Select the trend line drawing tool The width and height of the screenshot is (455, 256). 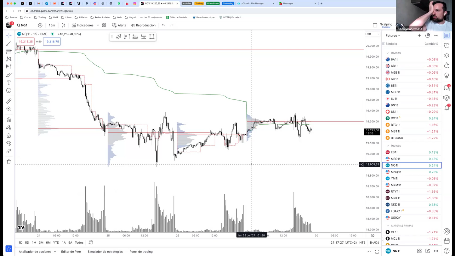pos(9,43)
